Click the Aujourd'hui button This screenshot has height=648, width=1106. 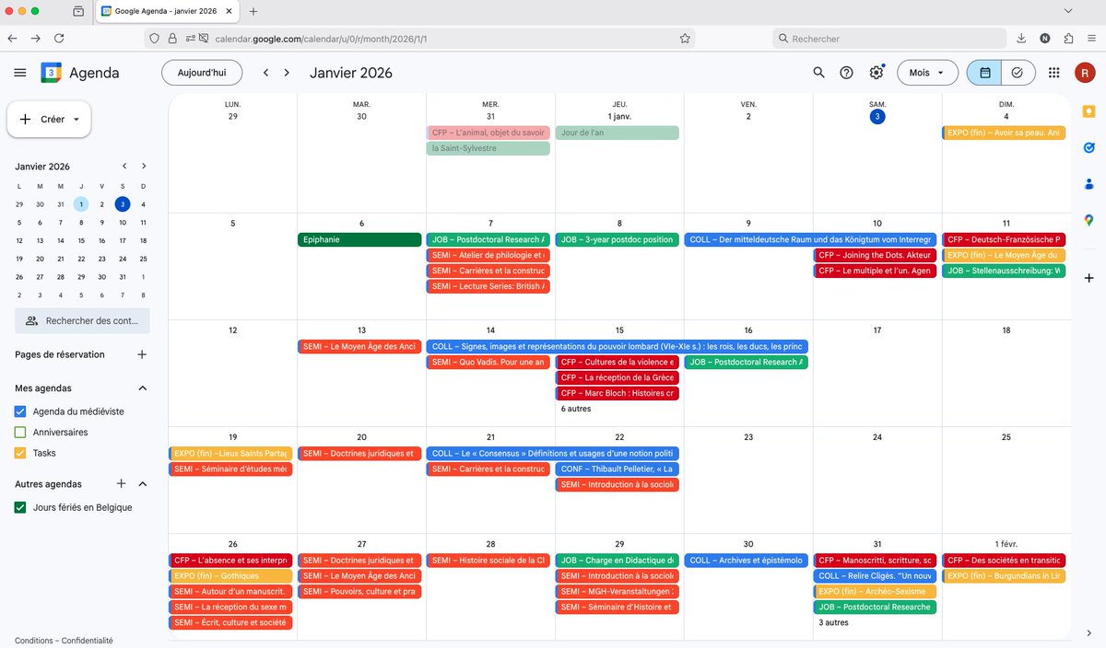click(x=202, y=73)
